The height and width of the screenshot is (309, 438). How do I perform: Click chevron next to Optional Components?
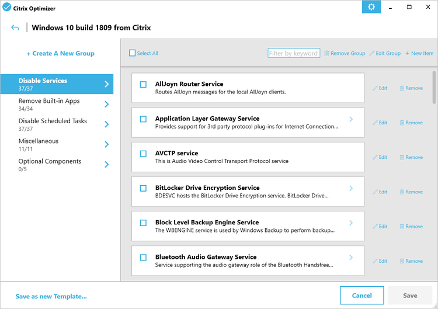[106, 165]
